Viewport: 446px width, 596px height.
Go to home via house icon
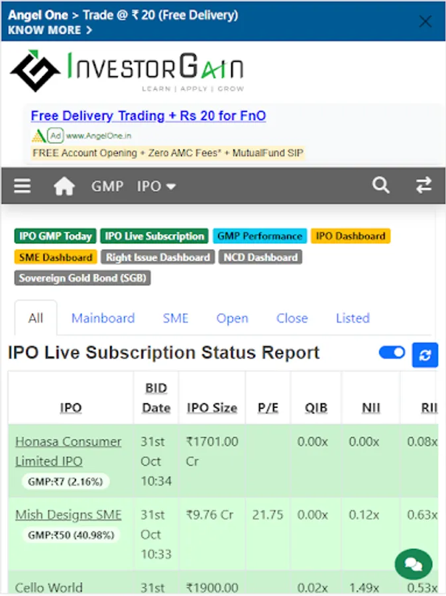click(x=64, y=186)
